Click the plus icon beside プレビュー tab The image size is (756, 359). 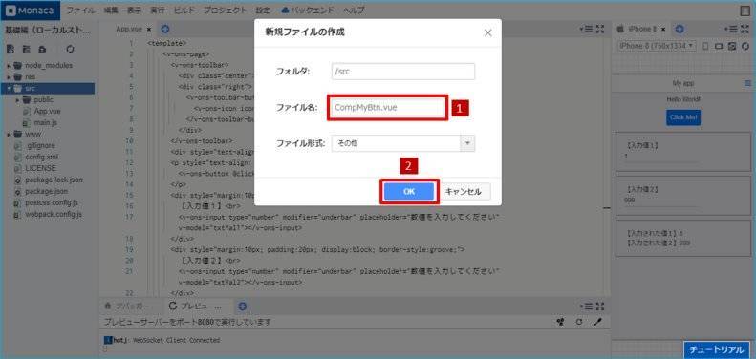click(243, 306)
